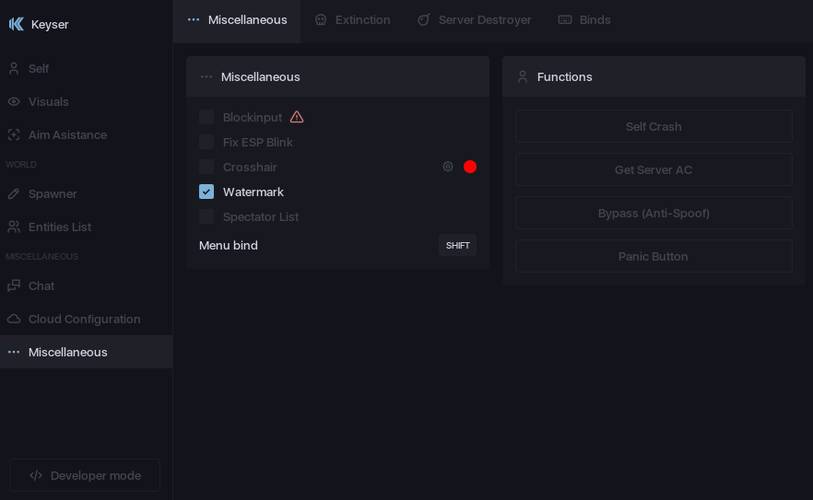Click the Keyser logo icon

point(16,24)
